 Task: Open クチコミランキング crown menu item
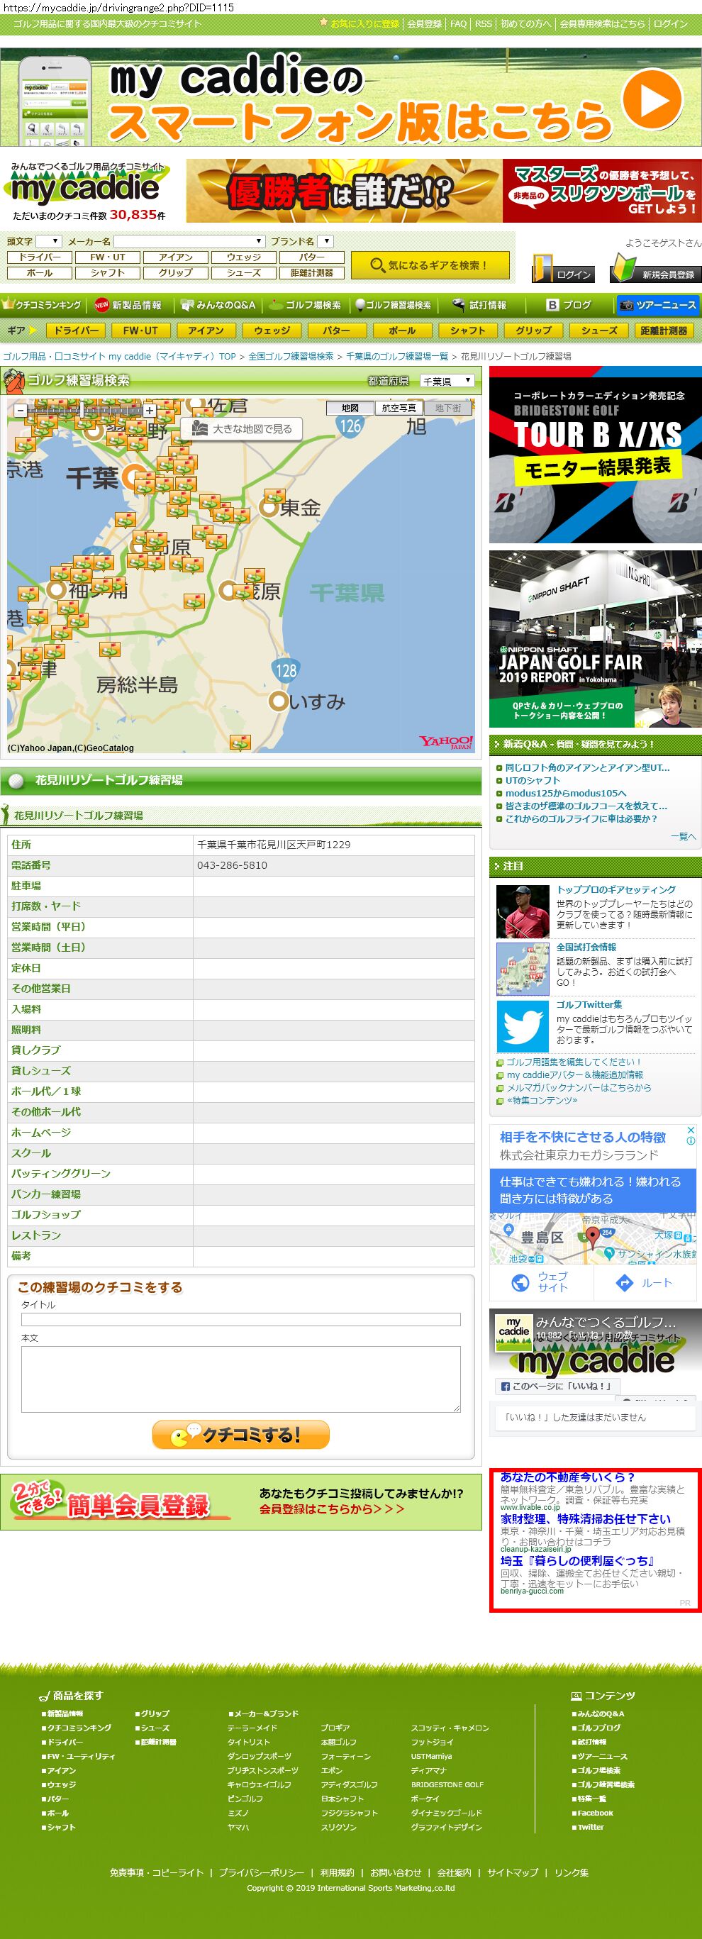point(42,305)
